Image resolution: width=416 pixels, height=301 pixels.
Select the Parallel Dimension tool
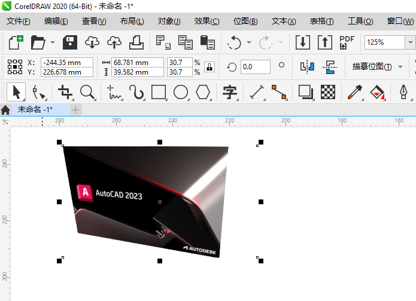[x=257, y=92]
